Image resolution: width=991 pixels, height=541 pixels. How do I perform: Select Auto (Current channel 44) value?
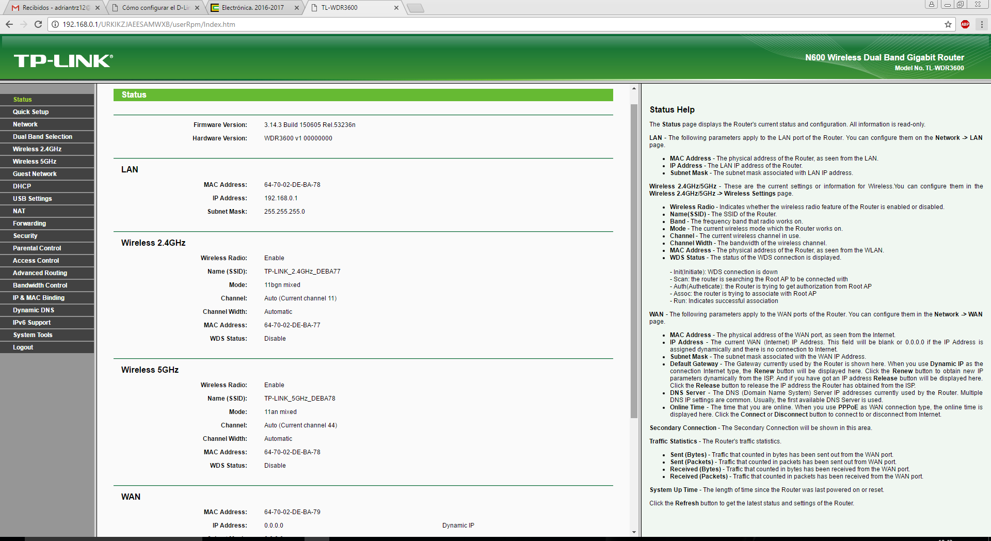(x=300, y=425)
